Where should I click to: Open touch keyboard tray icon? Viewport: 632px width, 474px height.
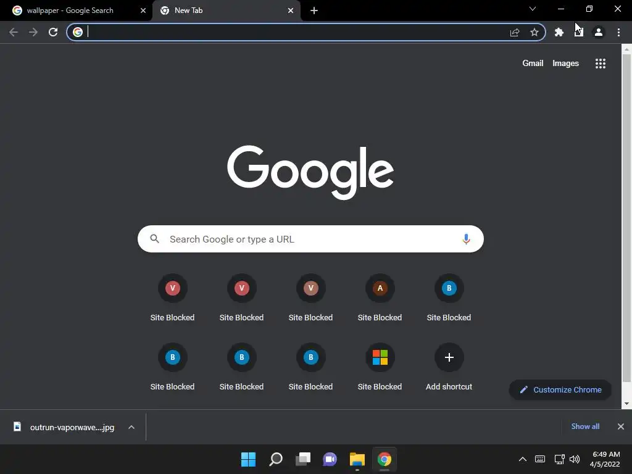click(540, 459)
